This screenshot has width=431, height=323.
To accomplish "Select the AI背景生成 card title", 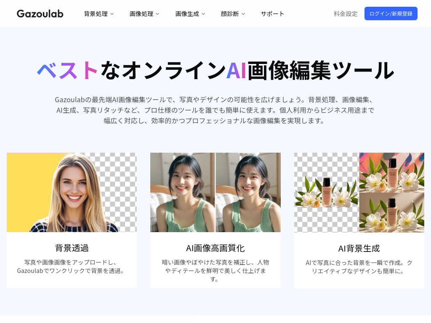I will point(359,248).
